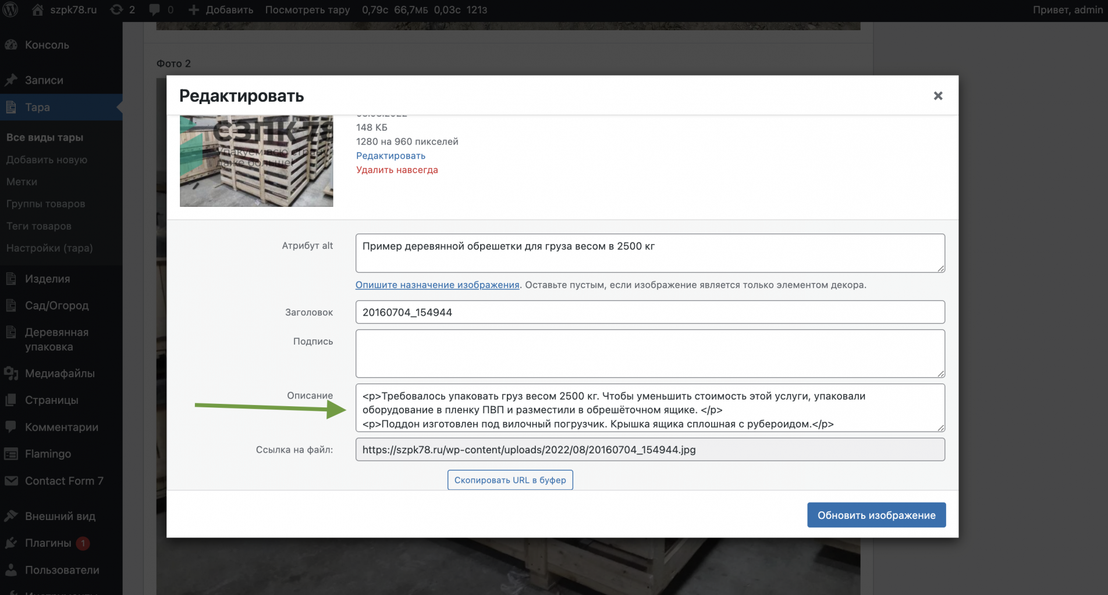
Task: Click Привет, admin account menu
Action: 1067,10
